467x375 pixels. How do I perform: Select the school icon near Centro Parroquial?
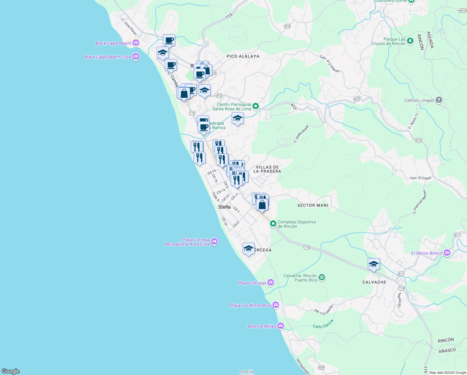click(238, 118)
